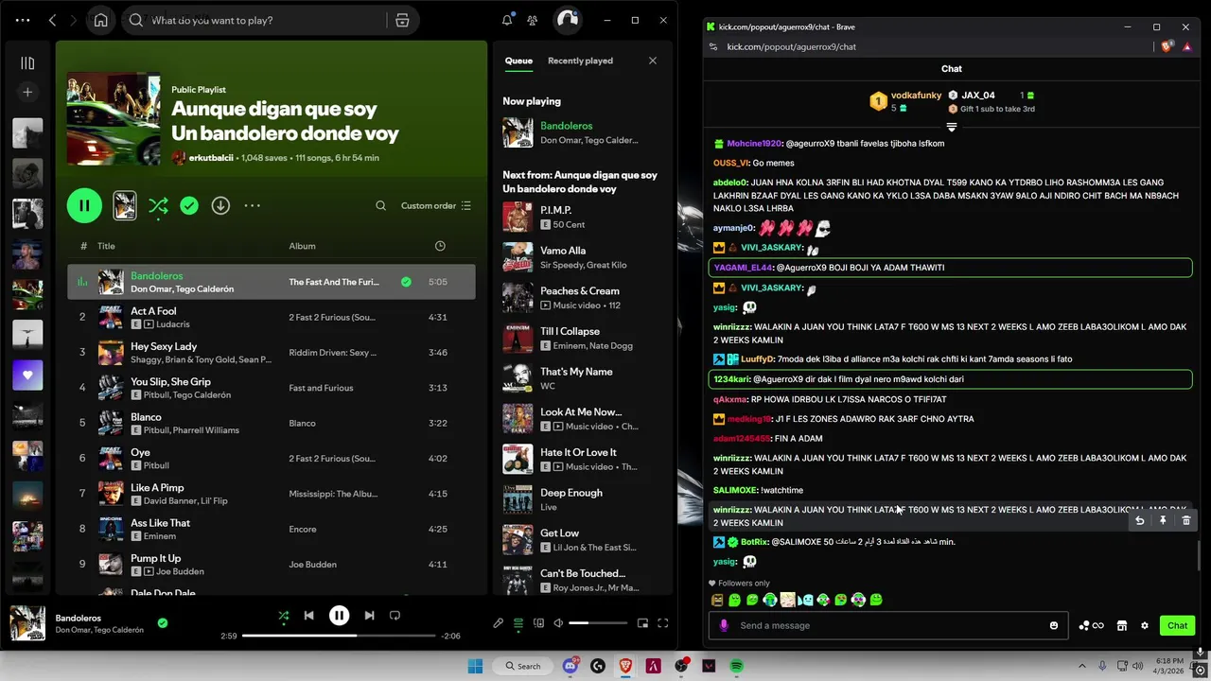
Task: Open Windows Start menu
Action: (x=475, y=666)
